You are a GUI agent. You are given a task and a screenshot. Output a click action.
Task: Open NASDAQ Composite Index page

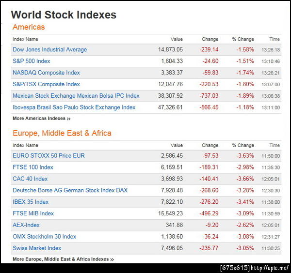coord(47,73)
